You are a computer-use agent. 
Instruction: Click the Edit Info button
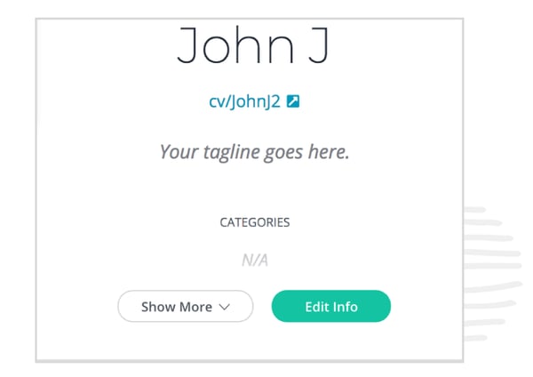click(331, 306)
